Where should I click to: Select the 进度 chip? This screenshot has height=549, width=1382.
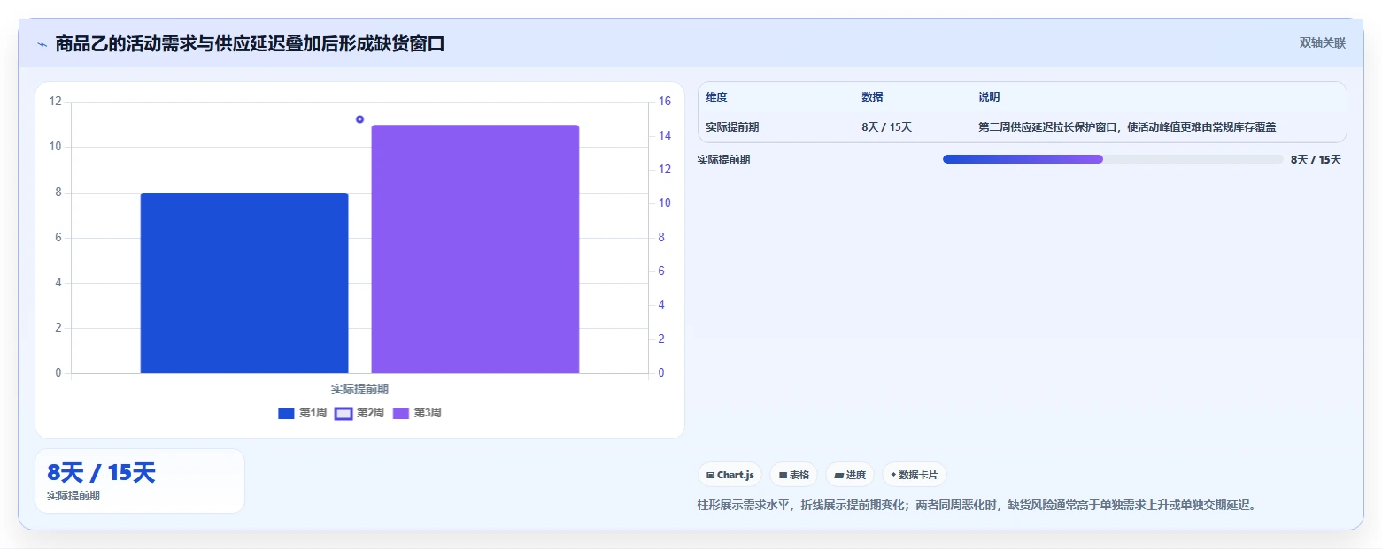coord(850,475)
